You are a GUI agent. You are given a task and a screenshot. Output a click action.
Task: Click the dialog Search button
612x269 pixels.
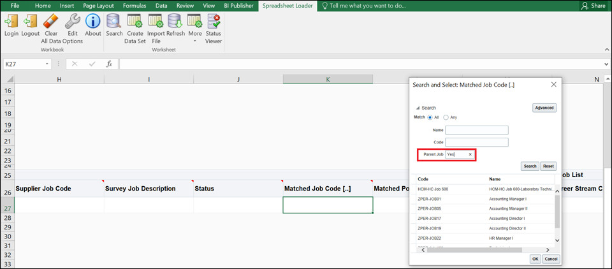point(530,166)
